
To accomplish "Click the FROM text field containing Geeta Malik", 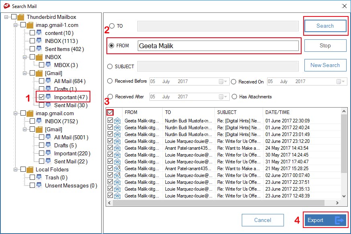I will [218, 46].
